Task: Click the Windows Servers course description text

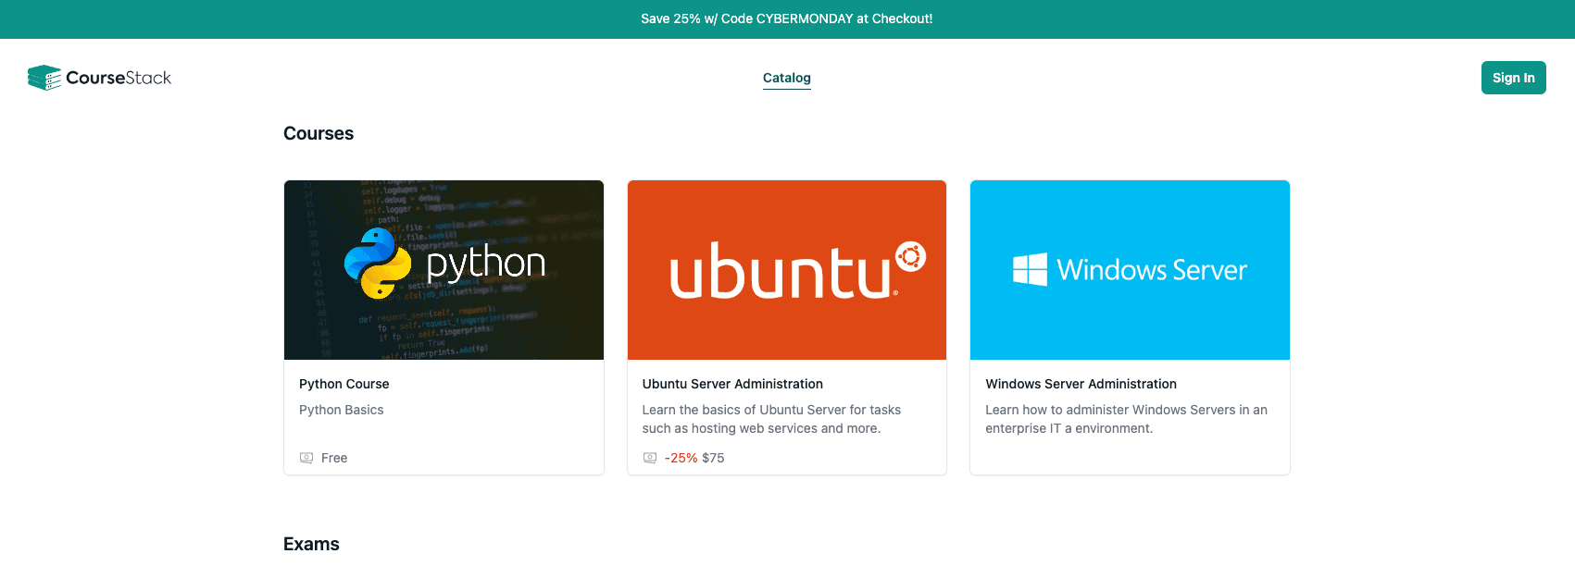Action: coord(1126,419)
